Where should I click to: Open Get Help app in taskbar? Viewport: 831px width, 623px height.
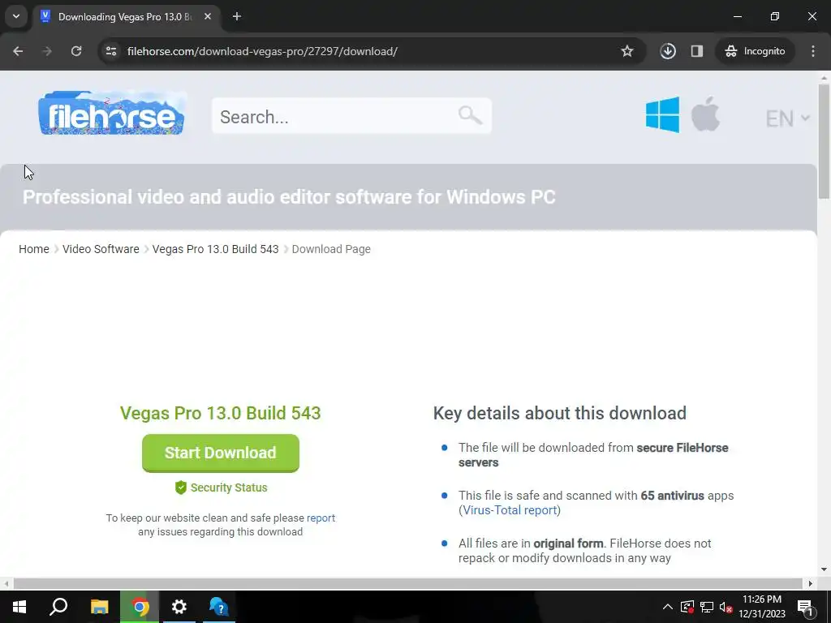click(x=219, y=607)
